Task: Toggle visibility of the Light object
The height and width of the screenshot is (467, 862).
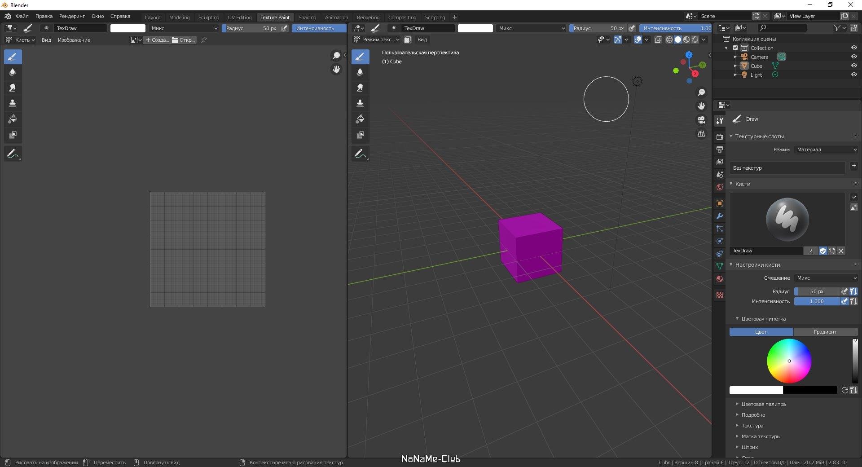Action: [854, 75]
